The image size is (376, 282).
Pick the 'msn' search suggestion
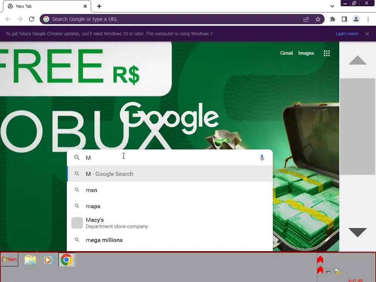tap(170, 190)
